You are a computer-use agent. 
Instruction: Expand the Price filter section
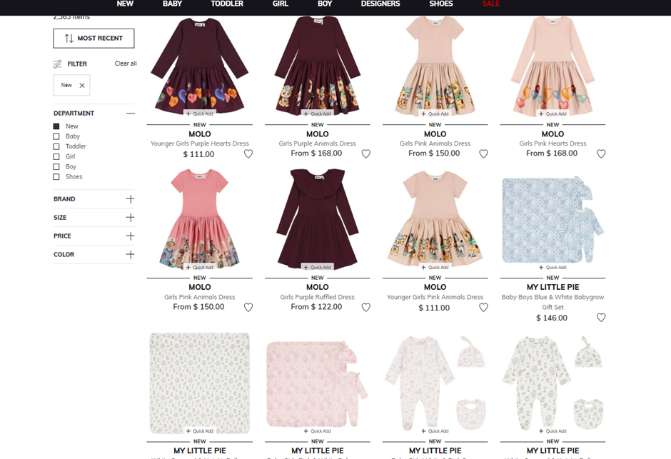click(131, 236)
